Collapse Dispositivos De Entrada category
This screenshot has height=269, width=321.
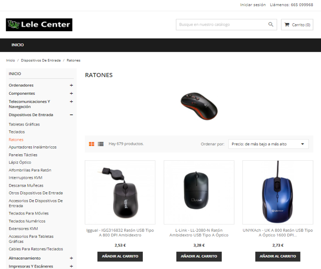(x=71, y=115)
